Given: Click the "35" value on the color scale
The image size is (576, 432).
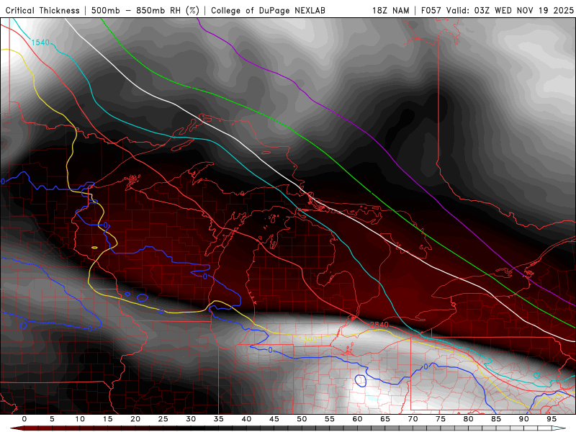Looking at the screenshot, I should (219, 419).
